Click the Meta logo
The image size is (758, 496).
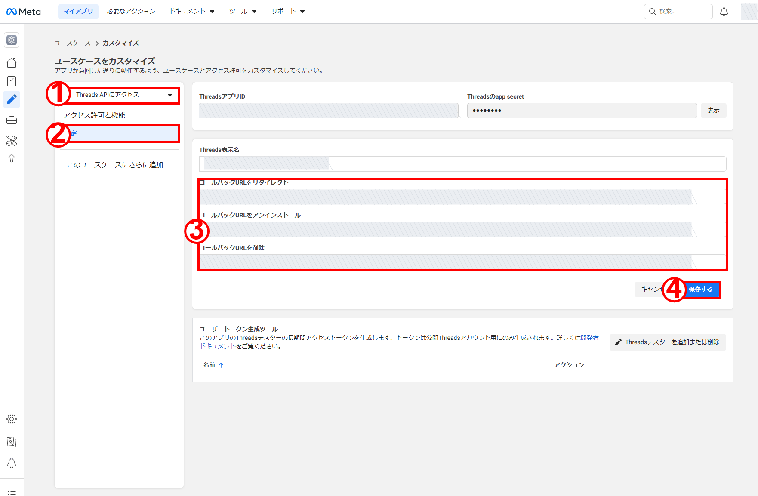pos(24,12)
